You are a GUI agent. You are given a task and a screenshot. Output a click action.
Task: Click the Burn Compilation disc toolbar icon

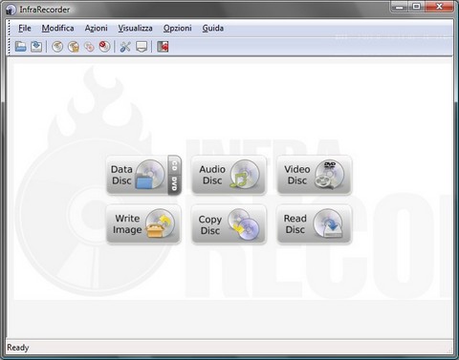click(x=57, y=47)
